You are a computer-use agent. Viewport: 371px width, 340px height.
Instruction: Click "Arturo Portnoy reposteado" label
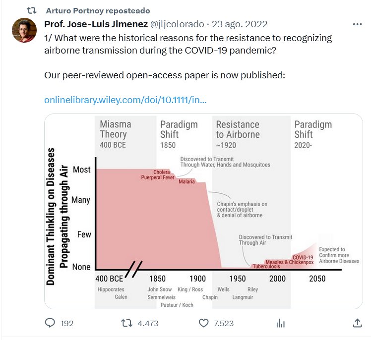tap(97, 10)
